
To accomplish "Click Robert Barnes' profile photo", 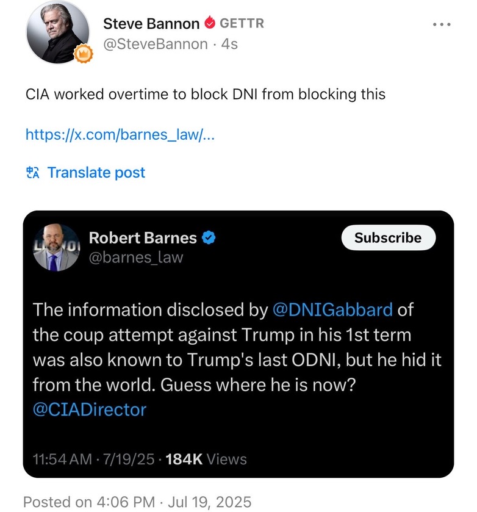I will 57,247.
